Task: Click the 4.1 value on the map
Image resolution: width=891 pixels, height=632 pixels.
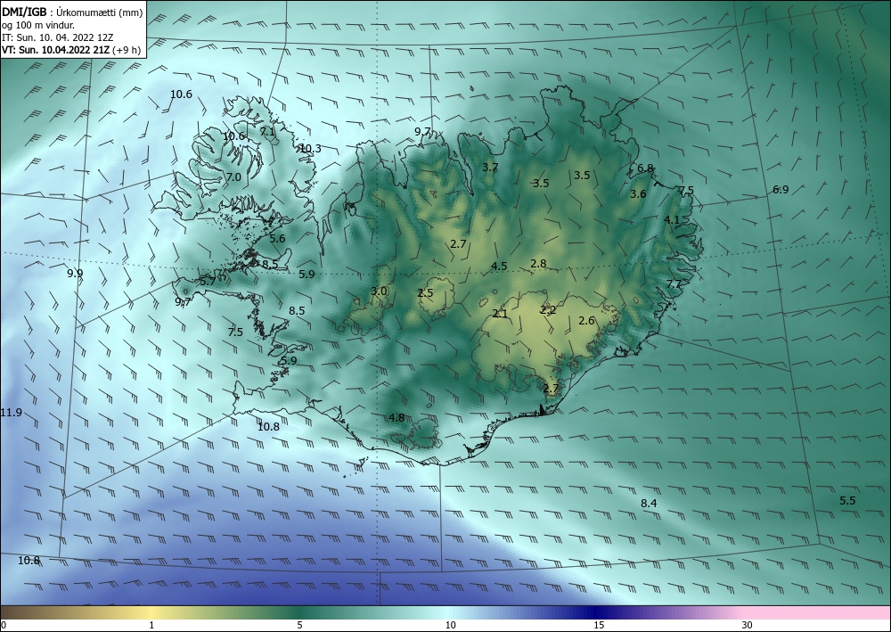Action: (x=672, y=219)
